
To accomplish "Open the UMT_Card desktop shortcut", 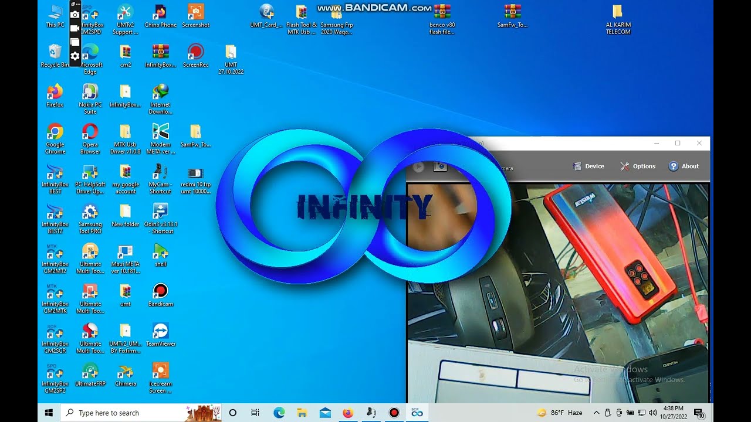I will point(266,16).
